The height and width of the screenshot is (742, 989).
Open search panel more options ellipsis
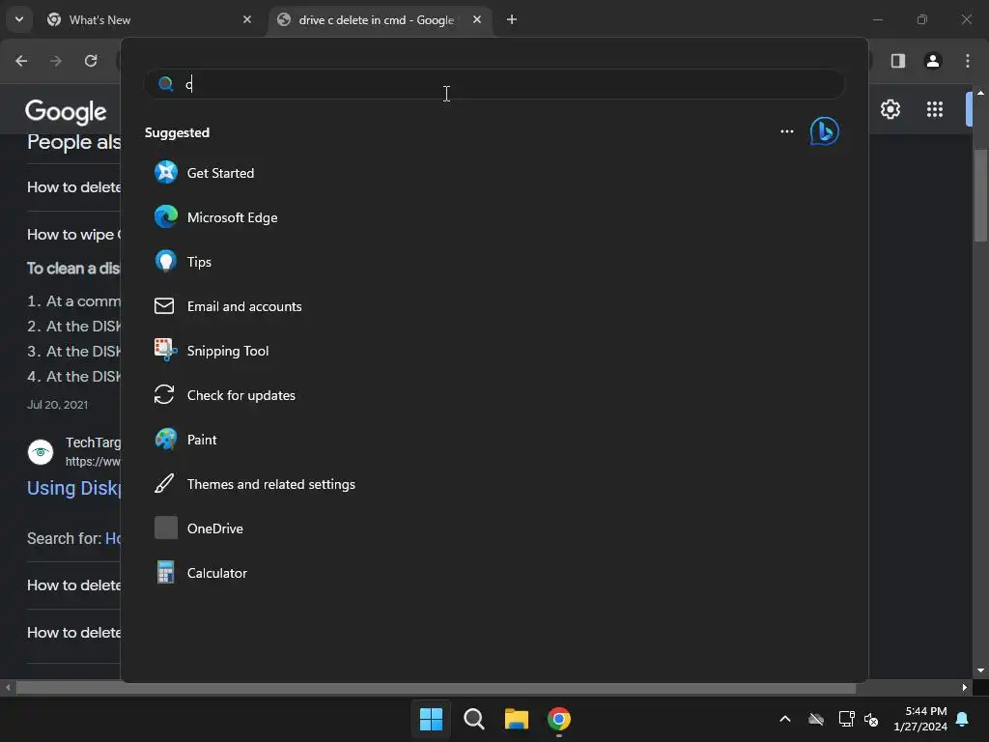pyautogui.click(x=786, y=131)
